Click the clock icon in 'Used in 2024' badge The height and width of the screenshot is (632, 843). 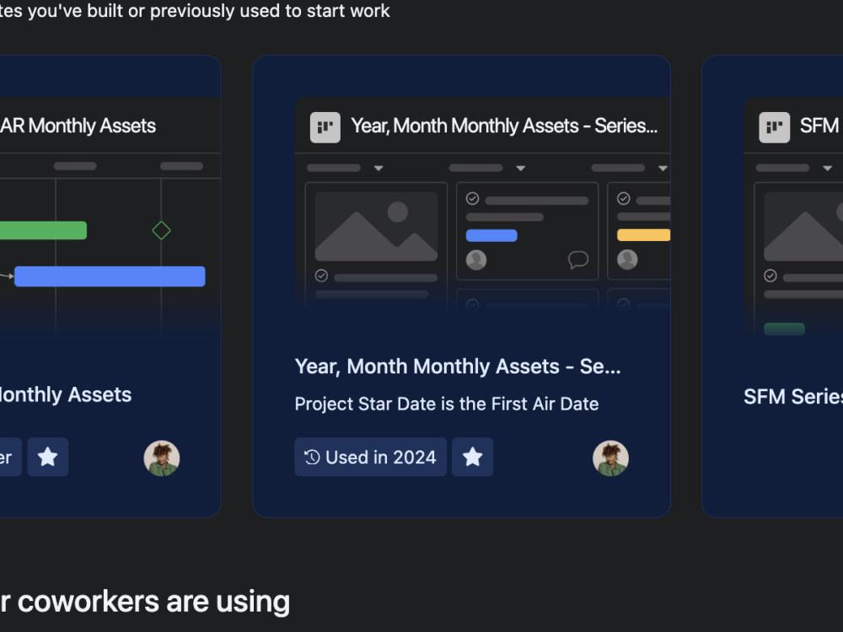point(312,457)
